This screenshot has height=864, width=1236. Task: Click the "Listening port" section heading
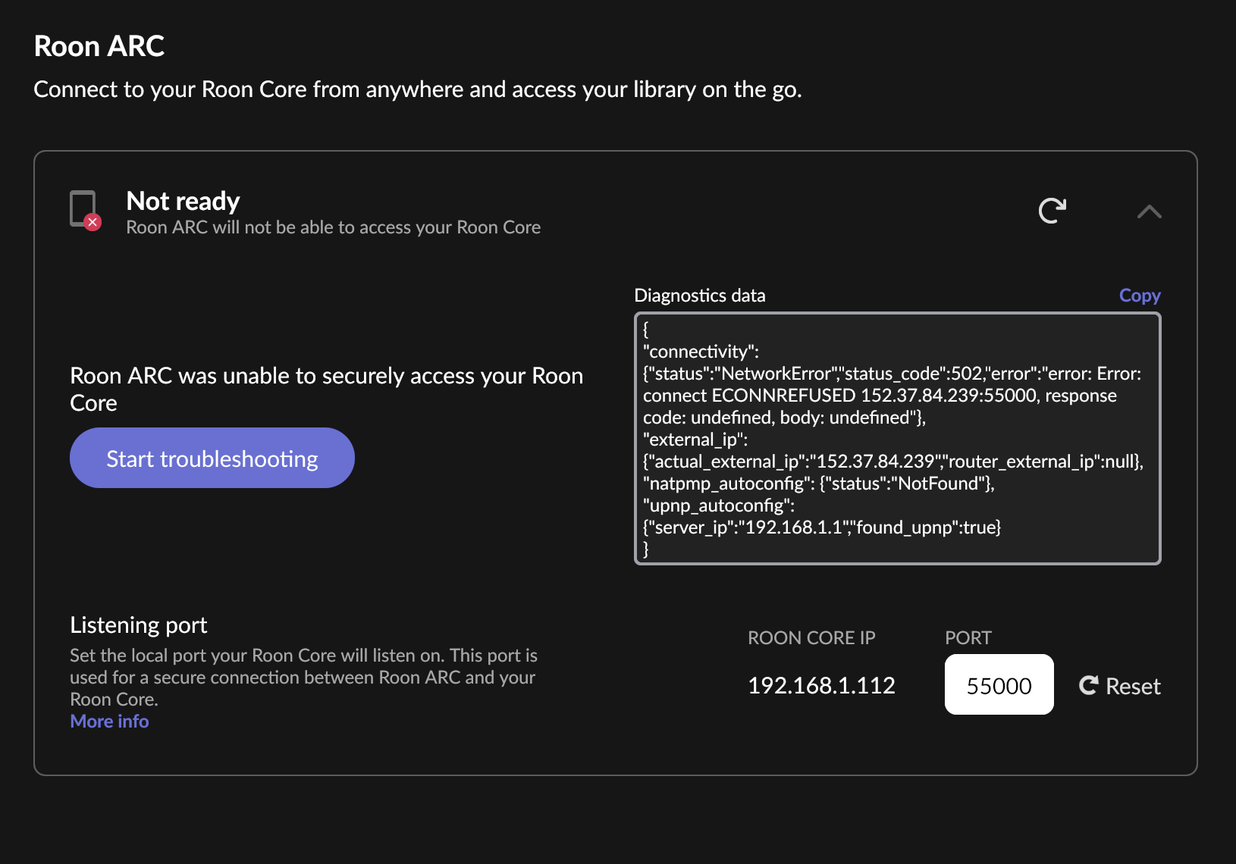(x=139, y=625)
